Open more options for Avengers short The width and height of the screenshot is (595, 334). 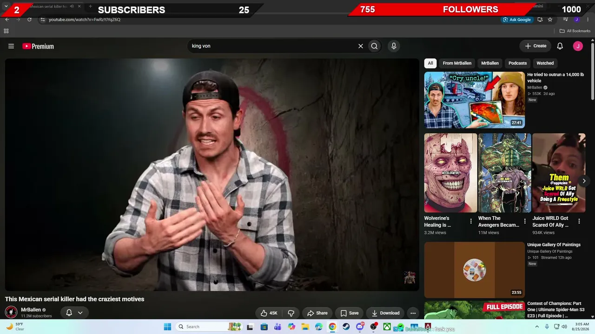(525, 221)
